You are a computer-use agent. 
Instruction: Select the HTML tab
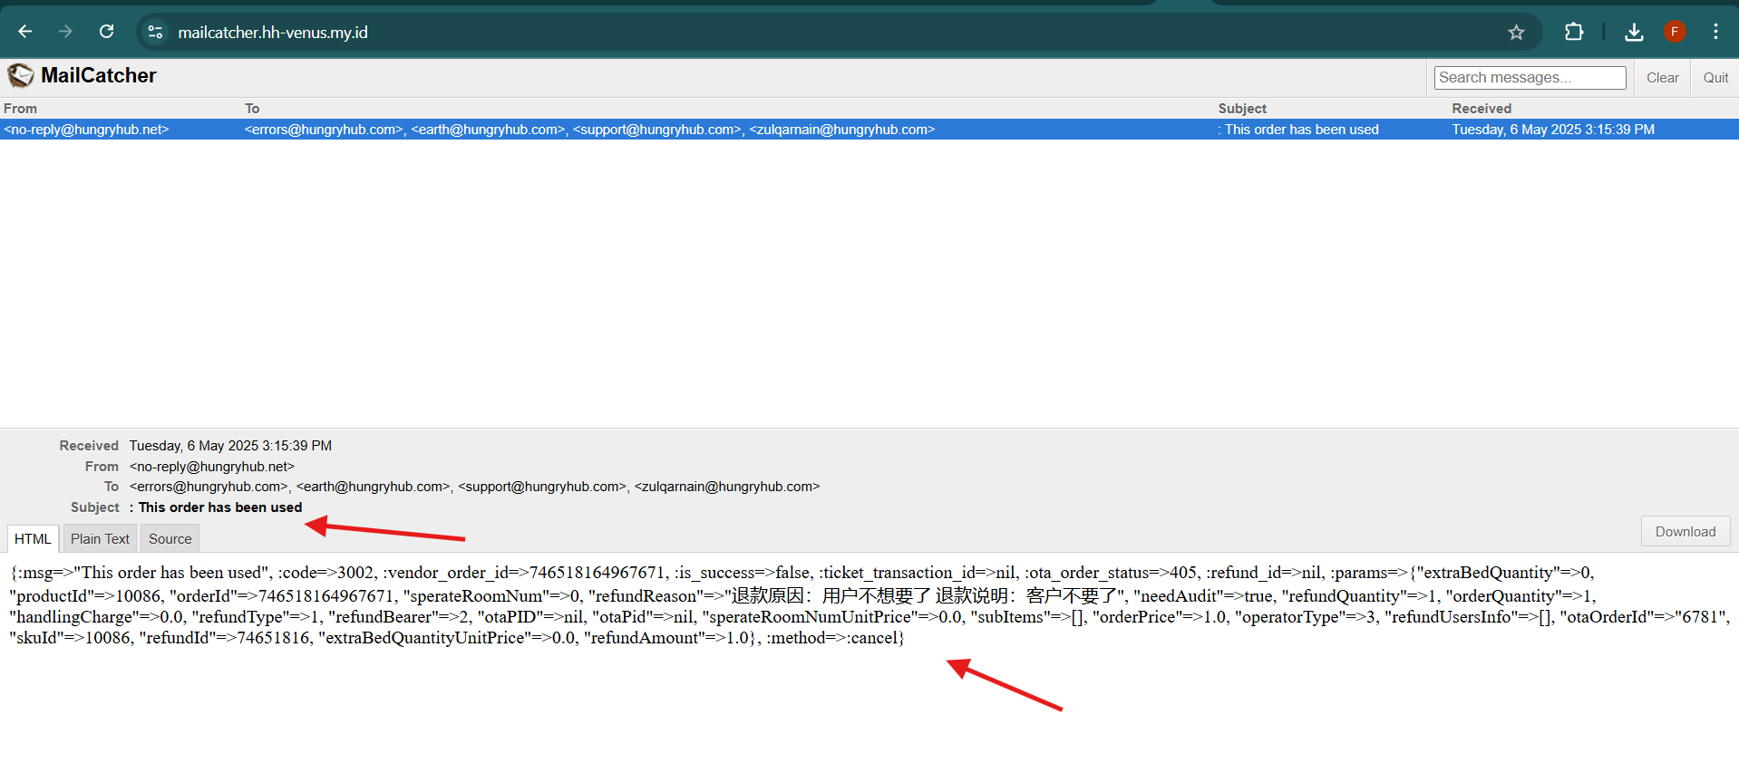click(33, 538)
